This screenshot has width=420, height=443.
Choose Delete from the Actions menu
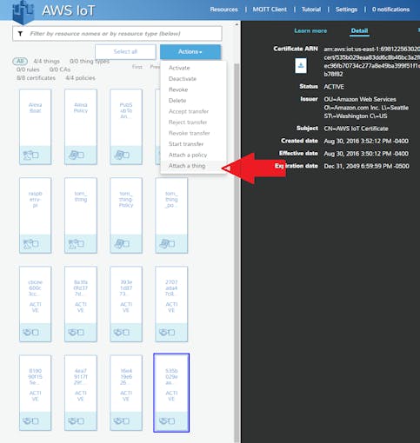click(x=177, y=101)
